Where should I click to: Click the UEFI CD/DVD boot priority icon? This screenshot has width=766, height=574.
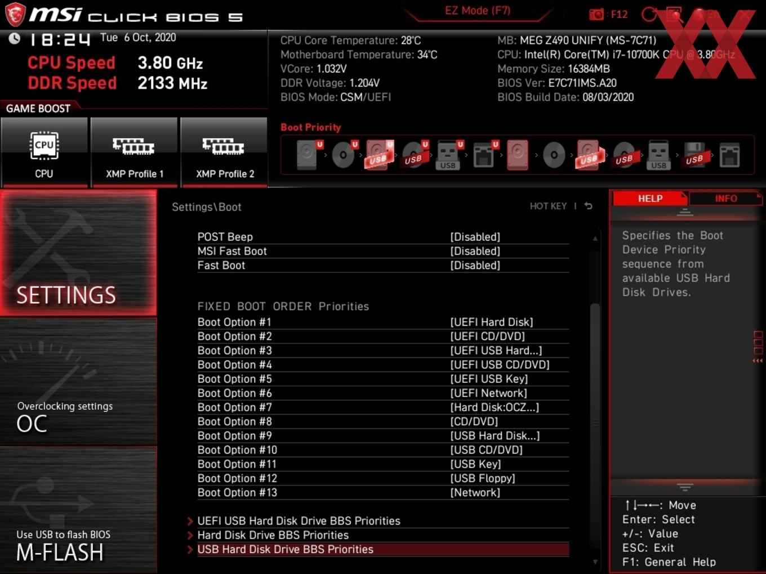point(344,155)
